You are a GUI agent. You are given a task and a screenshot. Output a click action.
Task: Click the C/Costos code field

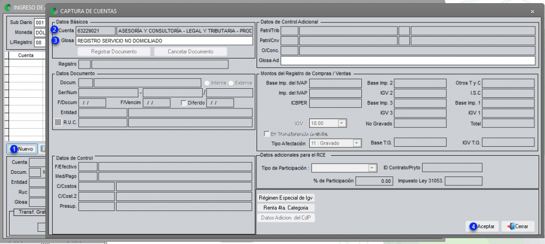(x=97, y=187)
